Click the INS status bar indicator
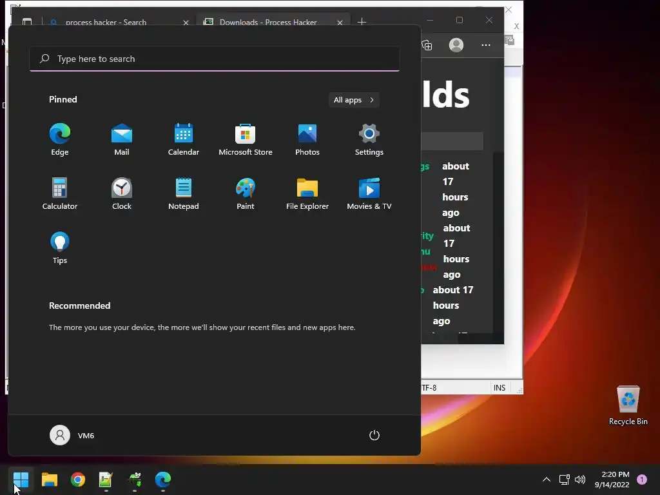 (500, 387)
